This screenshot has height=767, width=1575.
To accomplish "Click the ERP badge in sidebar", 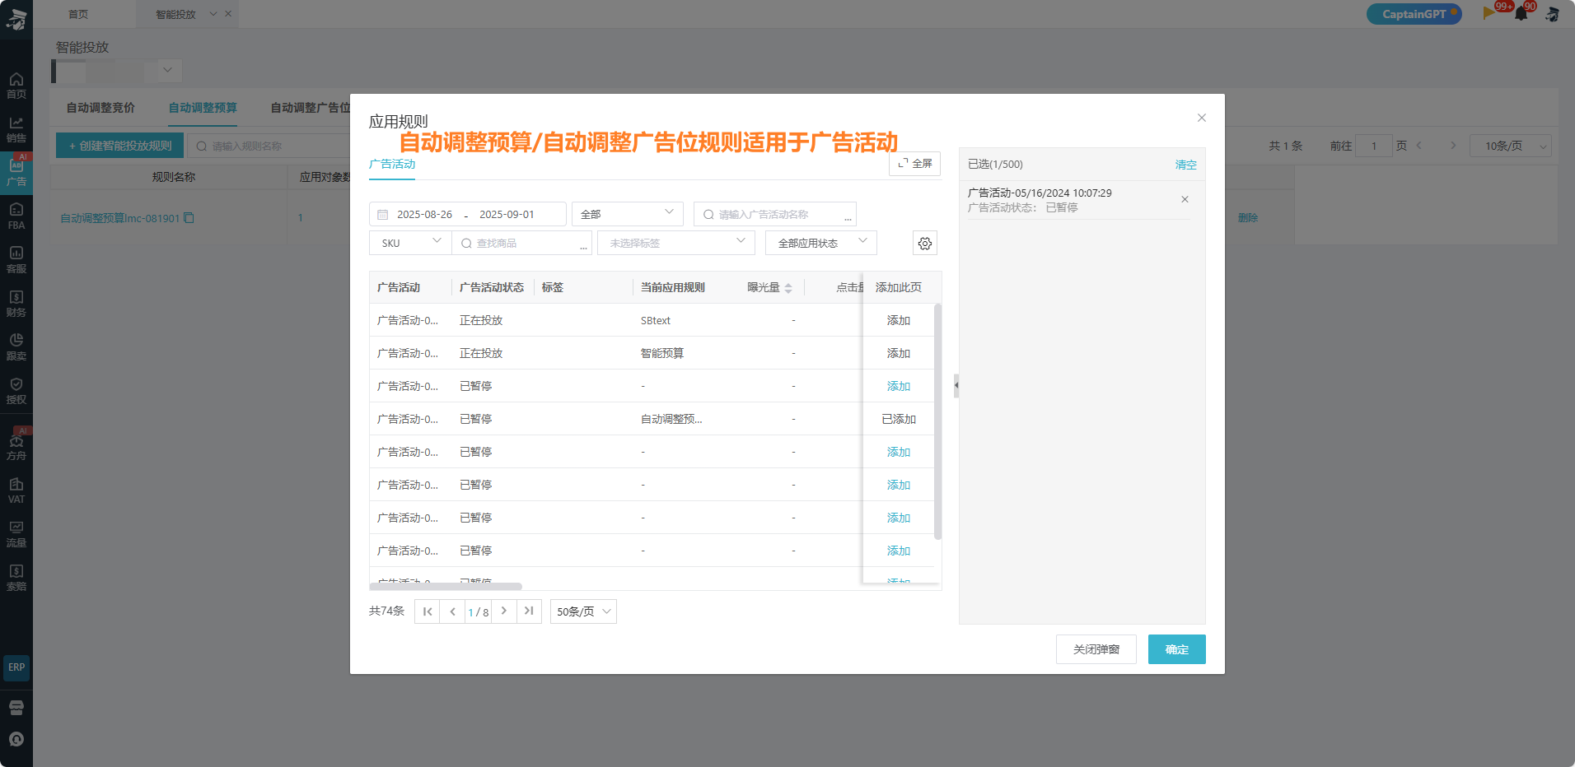I will [x=16, y=667].
